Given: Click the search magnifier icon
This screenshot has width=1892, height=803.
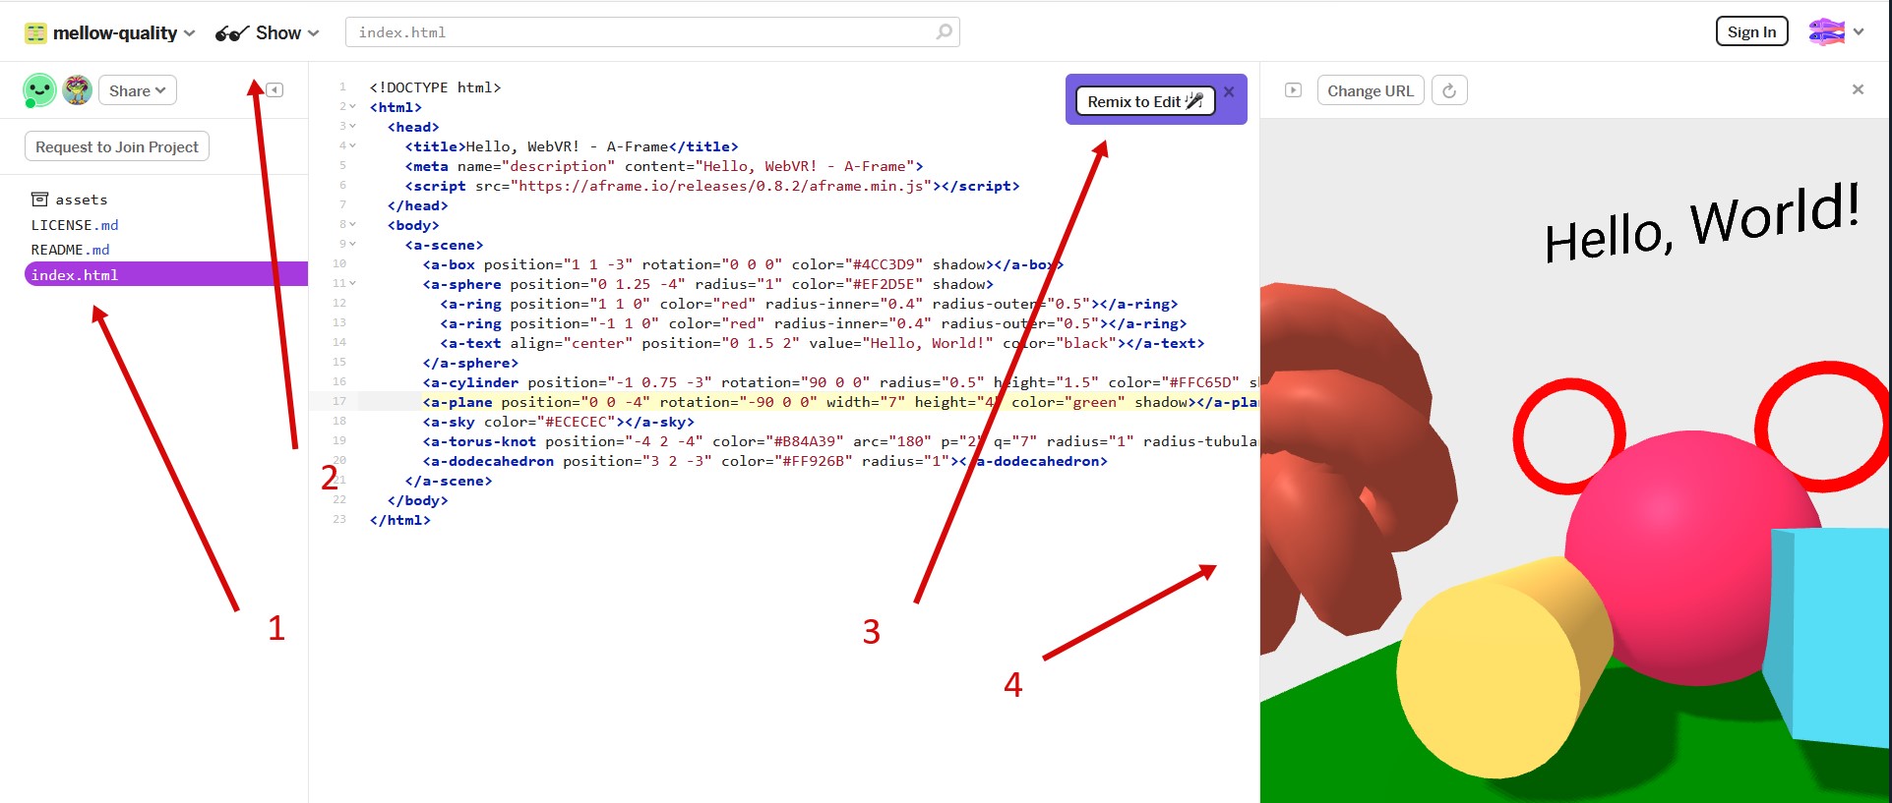Looking at the screenshot, I should click(944, 32).
